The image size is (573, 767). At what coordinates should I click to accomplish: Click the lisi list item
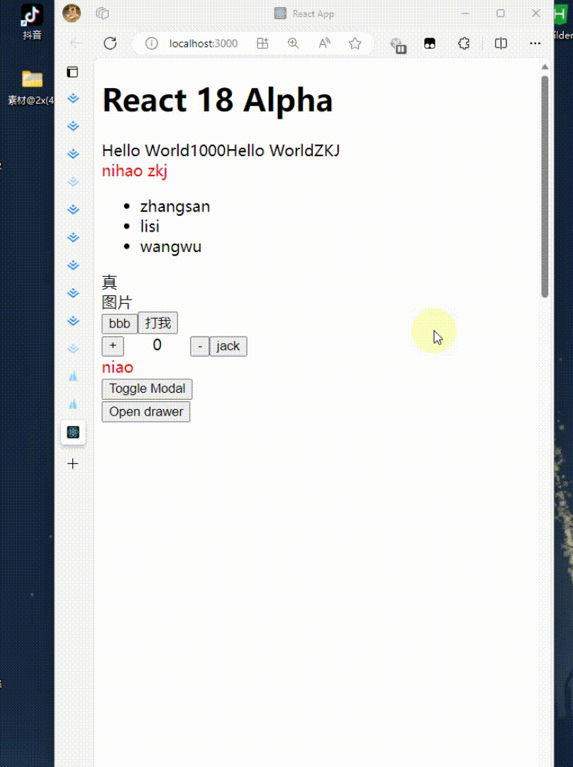click(150, 227)
